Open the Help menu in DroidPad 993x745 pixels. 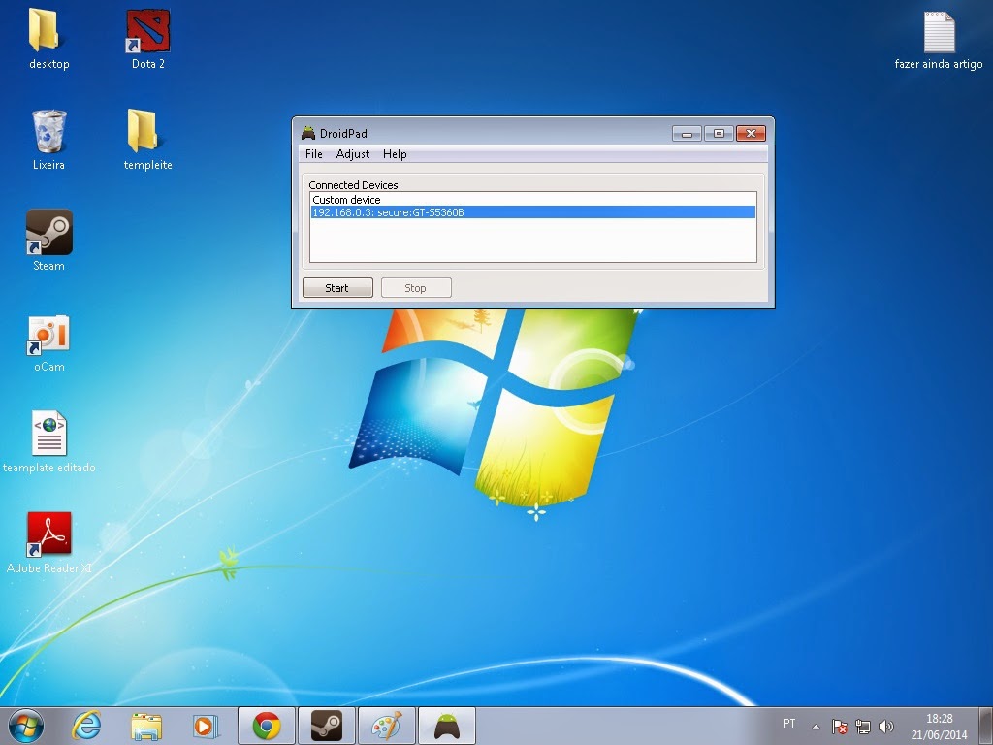(395, 154)
